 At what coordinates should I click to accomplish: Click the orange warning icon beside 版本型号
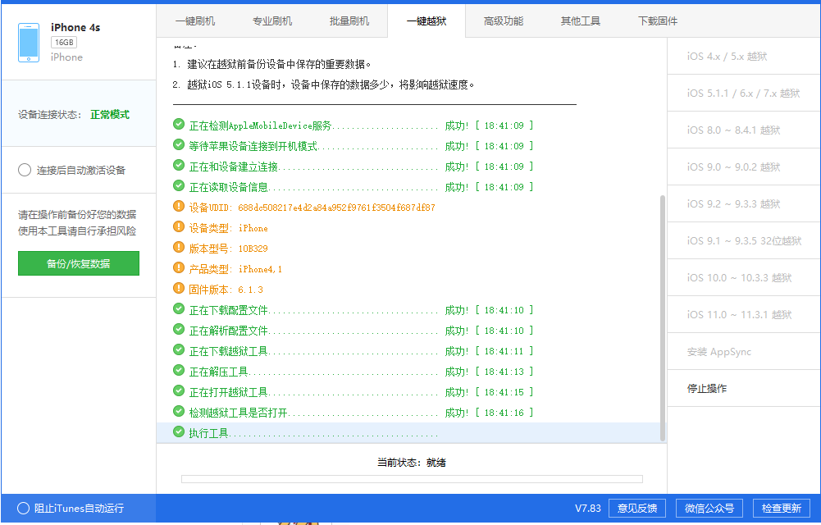(x=179, y=247)
